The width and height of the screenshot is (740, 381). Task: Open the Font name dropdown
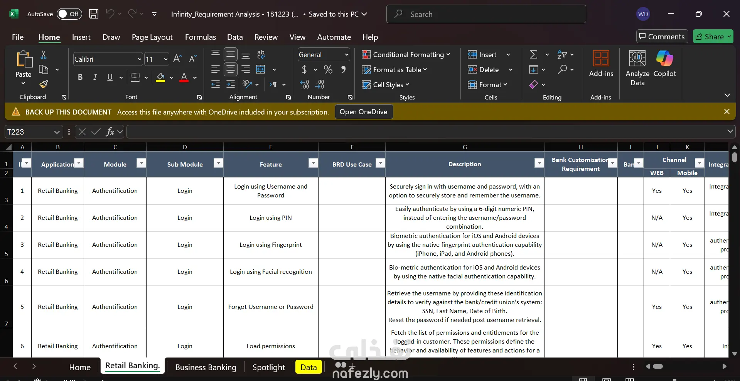pyautogui.click(x=140, y=59)
